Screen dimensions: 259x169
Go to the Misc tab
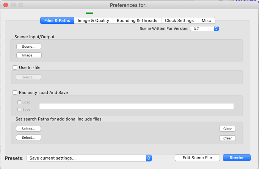[x=206, y=20]
